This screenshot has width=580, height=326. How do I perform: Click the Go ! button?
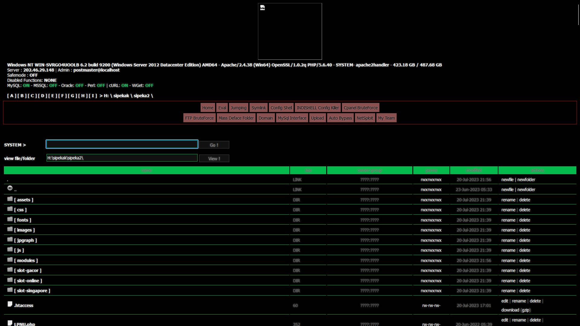point(214,145)
